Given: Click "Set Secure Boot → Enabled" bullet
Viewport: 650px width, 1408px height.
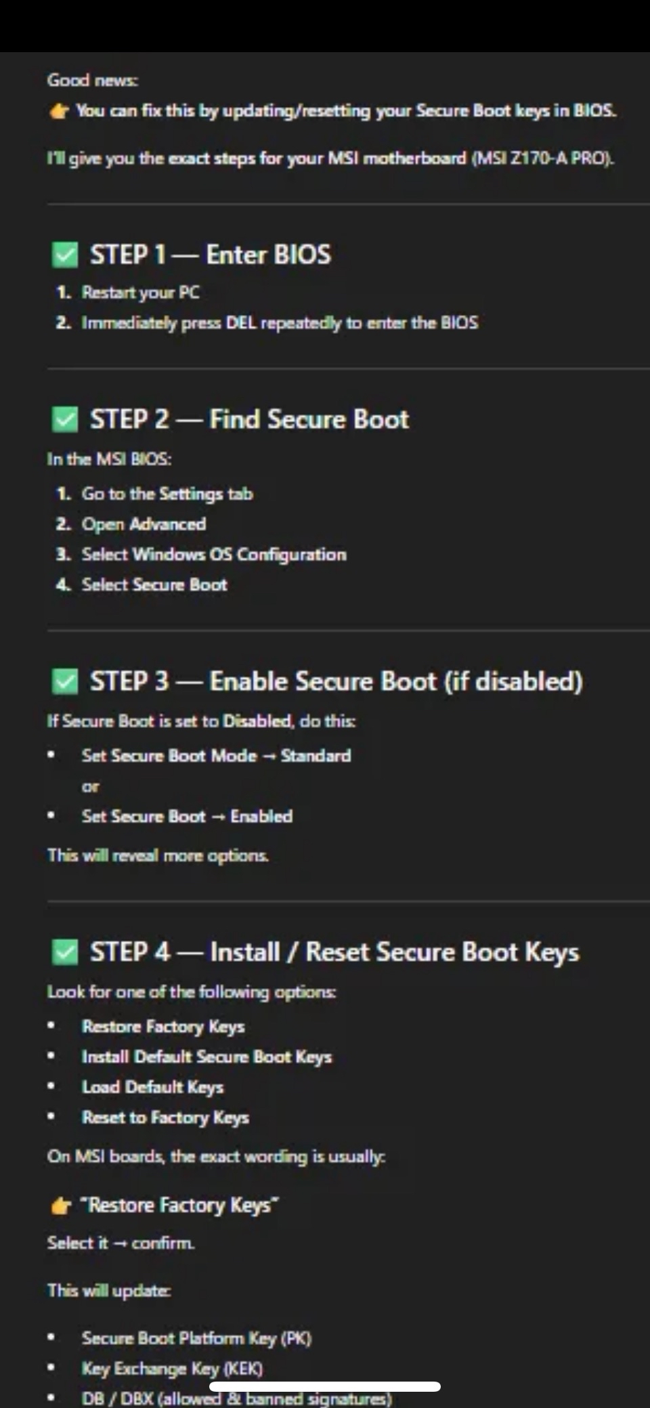Looking at the screenshot, I should [187, 816].
